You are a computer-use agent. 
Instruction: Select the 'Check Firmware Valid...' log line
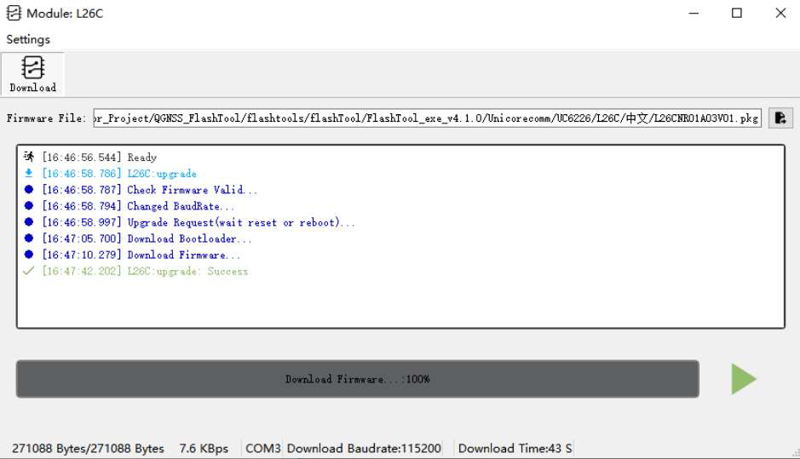(149, 190)
